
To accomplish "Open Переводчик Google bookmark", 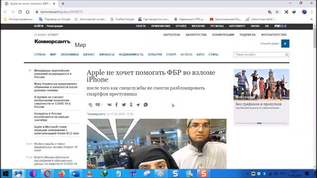I will (55, 19).
